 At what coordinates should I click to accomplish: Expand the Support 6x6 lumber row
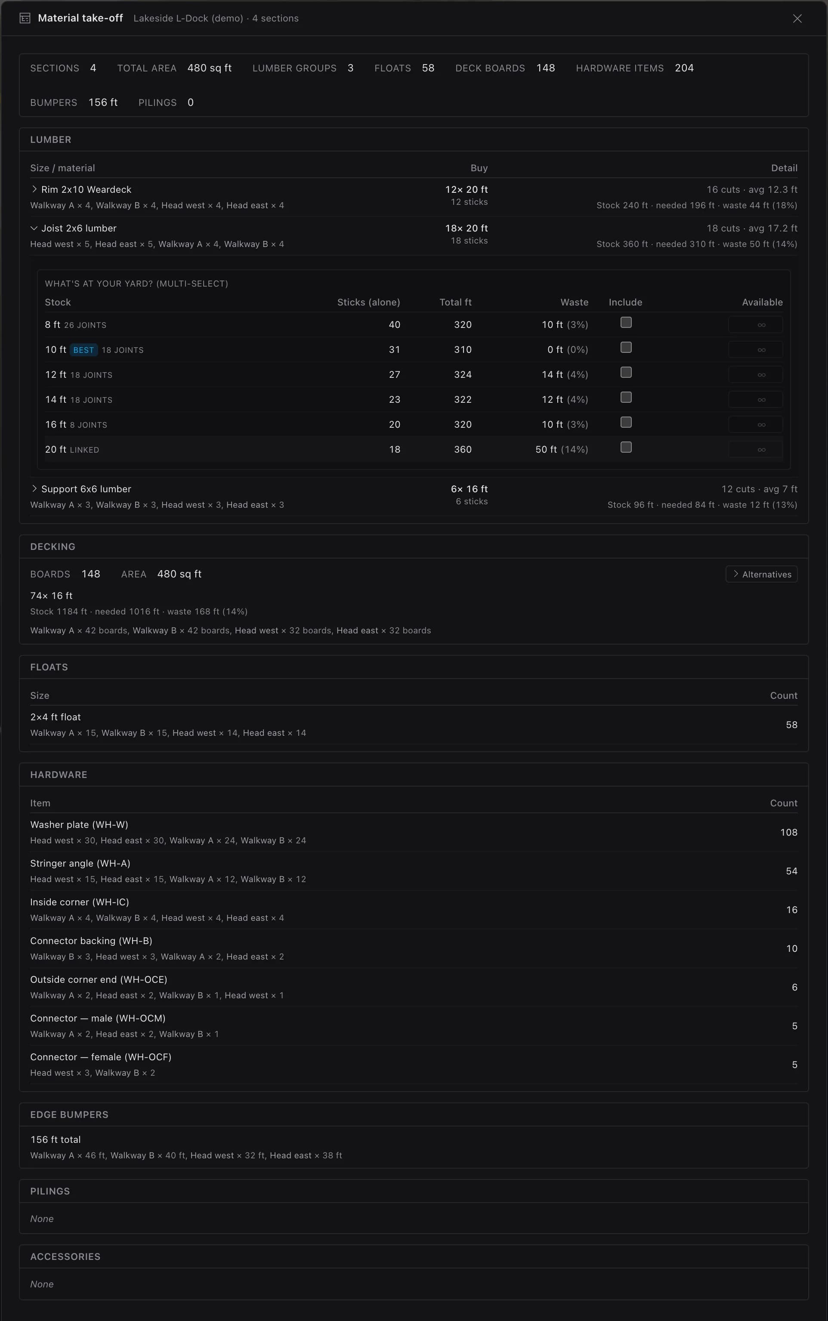pyautogui.click(x=34, y=488)
